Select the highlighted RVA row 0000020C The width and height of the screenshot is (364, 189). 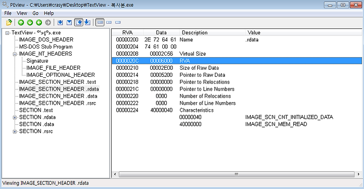click(x=237, y=61)
